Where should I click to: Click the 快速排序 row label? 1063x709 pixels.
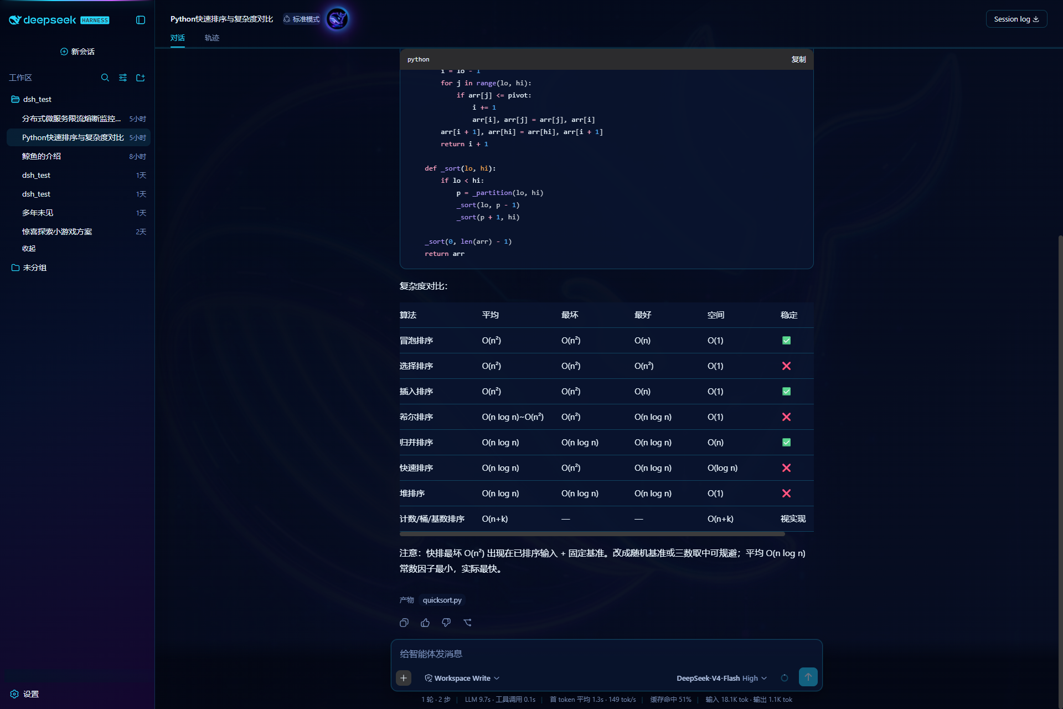pyautogui.click(x=416, y=468)
